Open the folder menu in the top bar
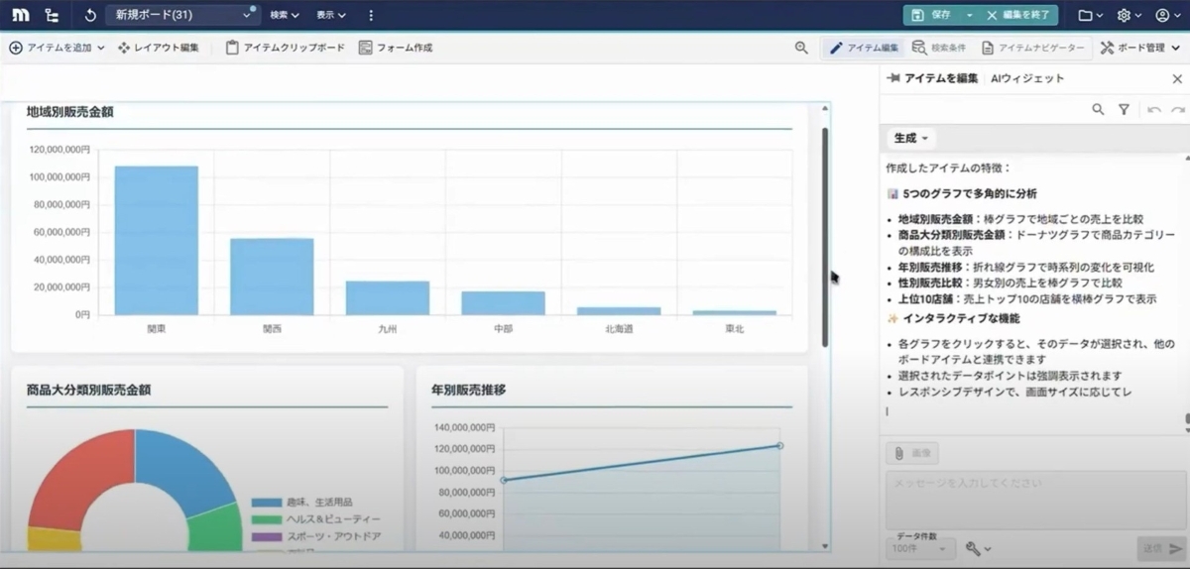The width and height of the screenshot is (1190, 569). pos(1090,15)
